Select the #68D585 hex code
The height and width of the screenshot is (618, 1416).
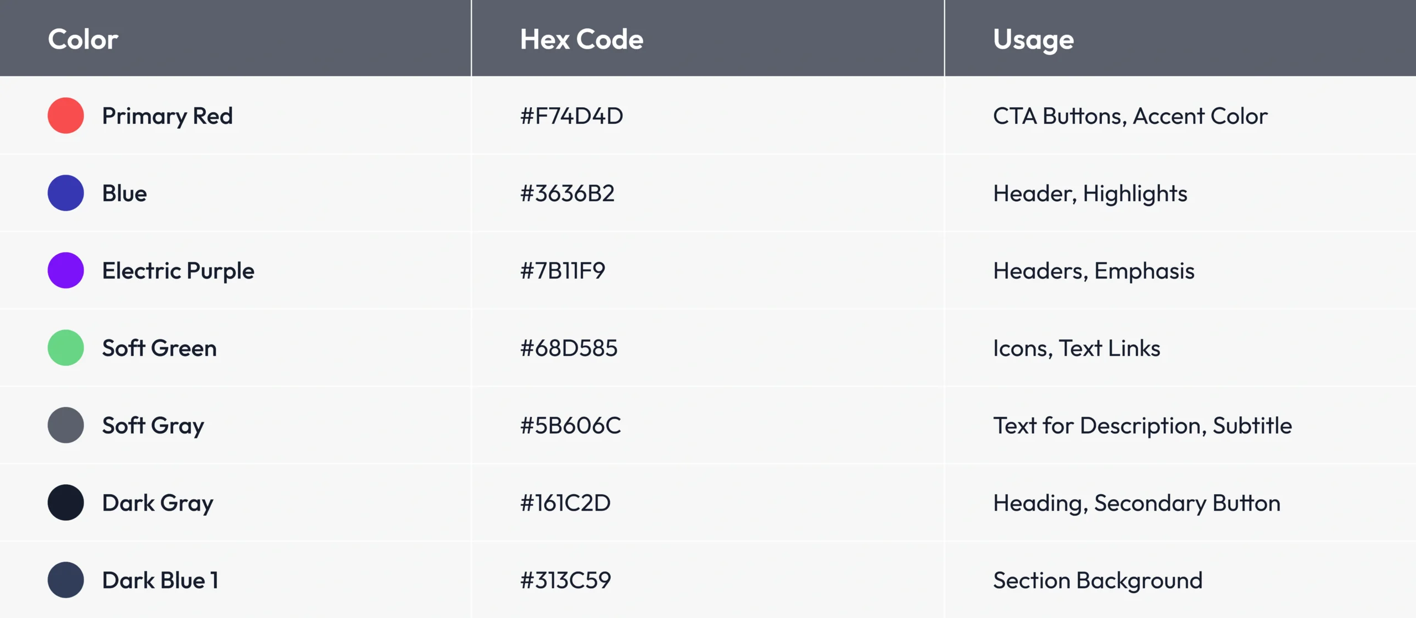[569, 348]
